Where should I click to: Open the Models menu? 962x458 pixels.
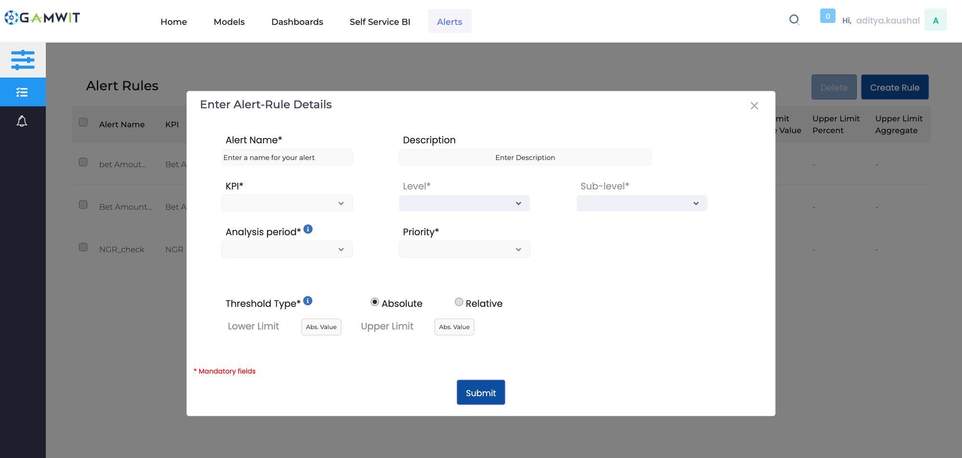(229, 22)
